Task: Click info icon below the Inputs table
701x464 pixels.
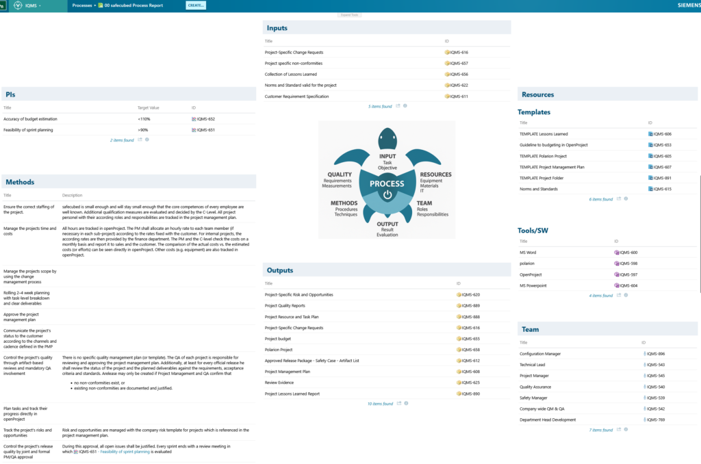Action: click(x=405, y=106)
